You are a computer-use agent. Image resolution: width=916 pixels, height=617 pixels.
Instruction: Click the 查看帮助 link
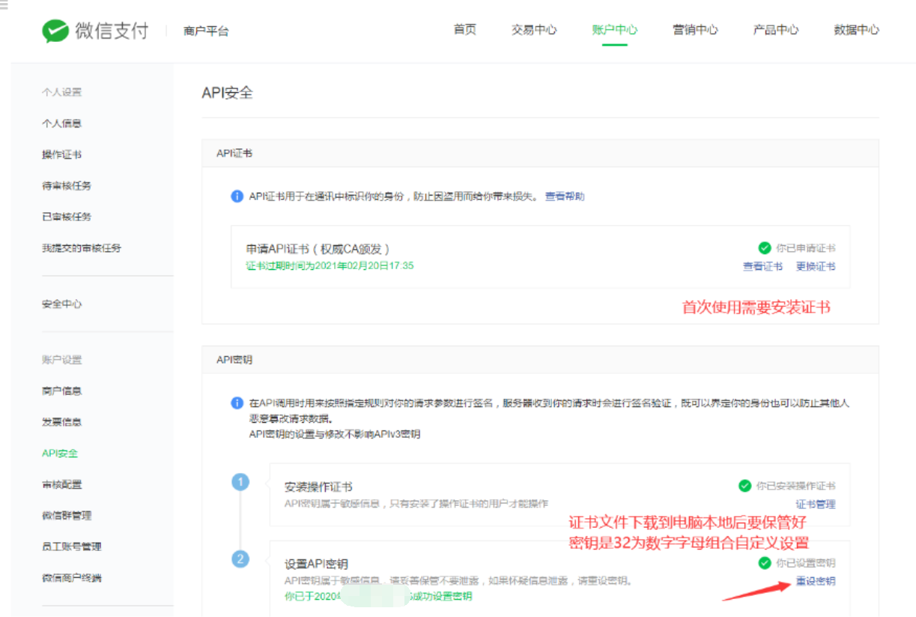click(x=565, y=196)
